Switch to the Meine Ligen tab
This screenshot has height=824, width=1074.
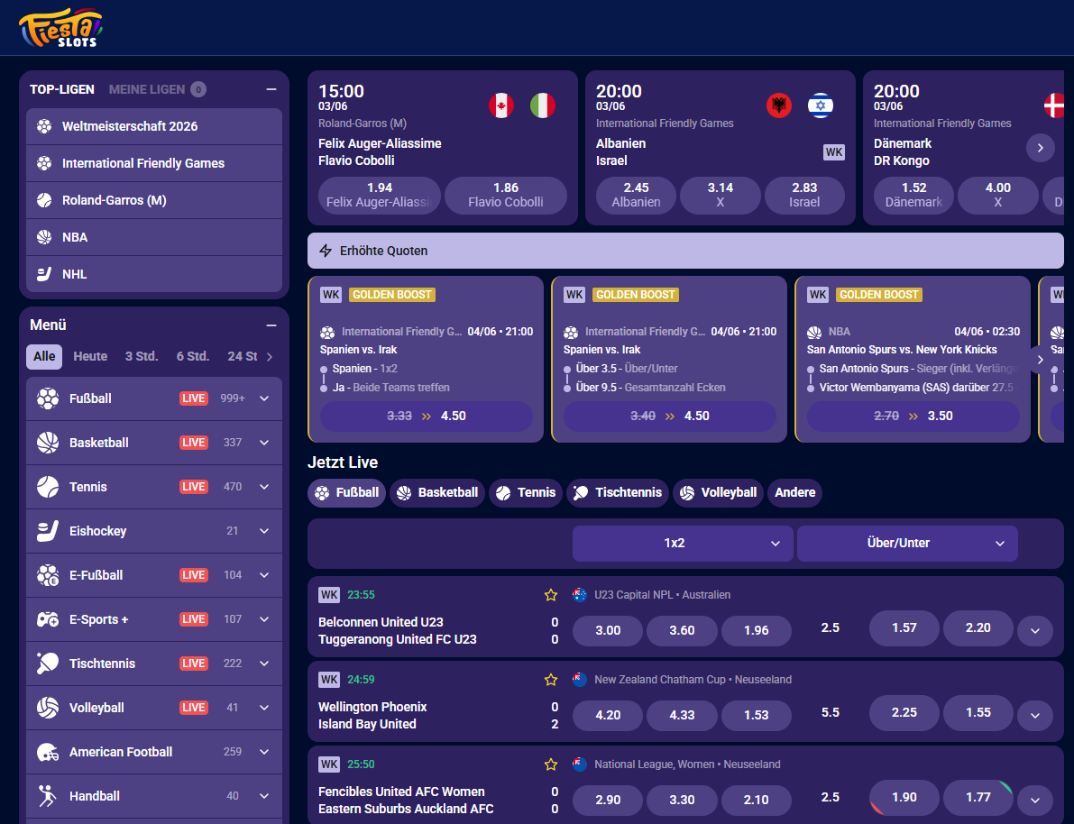click(158, 89)
